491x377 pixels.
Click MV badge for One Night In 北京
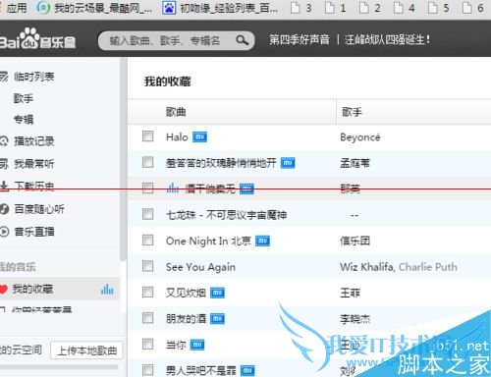[x=262, y=242]
